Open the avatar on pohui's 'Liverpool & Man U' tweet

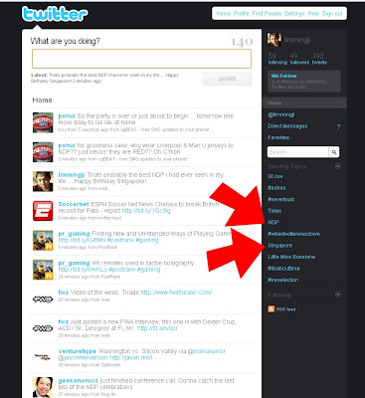(43, 152)
